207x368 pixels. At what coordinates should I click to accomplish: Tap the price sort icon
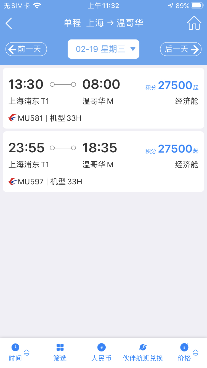click(x=184, y=347)
